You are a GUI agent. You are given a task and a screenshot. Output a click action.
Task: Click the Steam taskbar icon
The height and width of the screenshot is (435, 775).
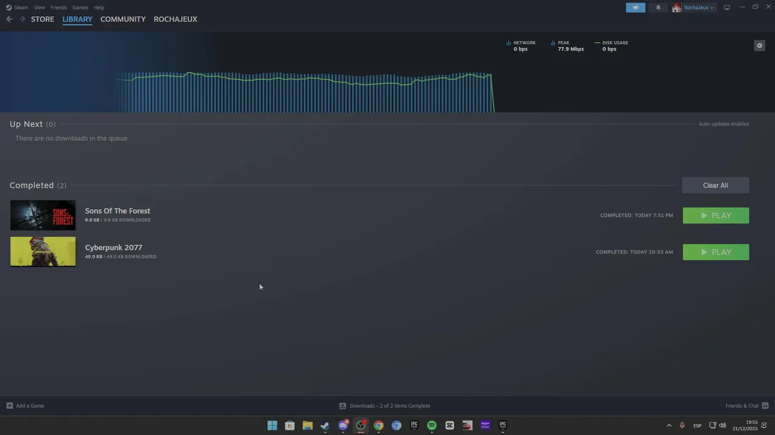click(325, 425)
